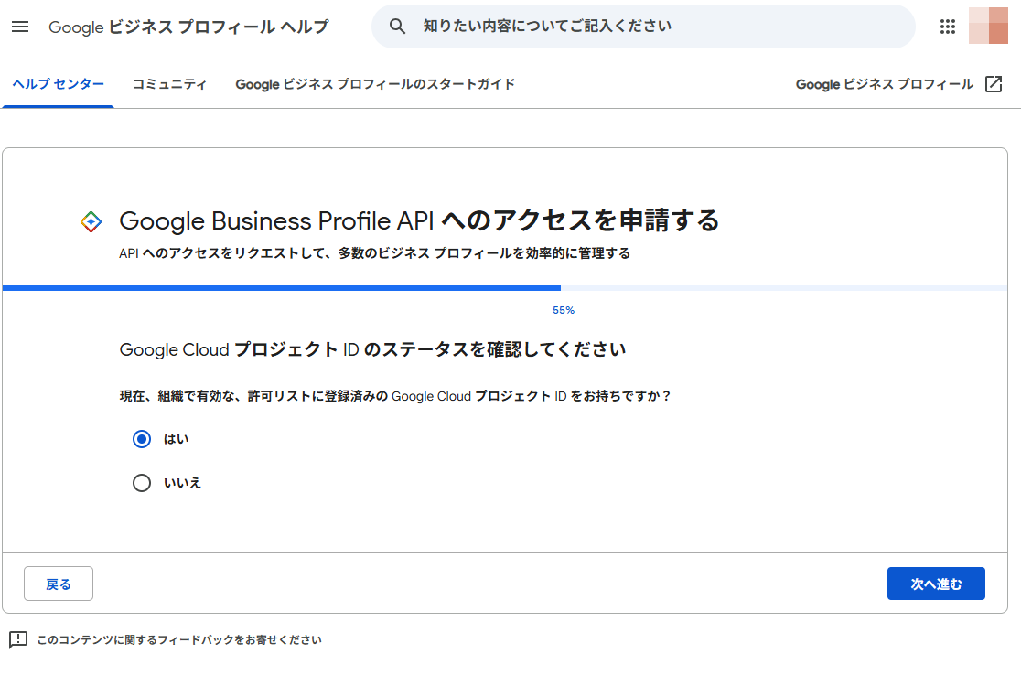Click the Business Profile API diamond logo
This screenshot has width=1021, height=675.
click(91, 222)
